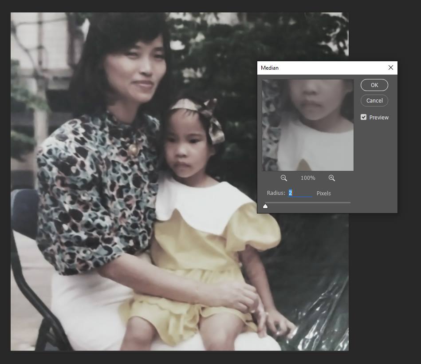The width and height of the screenshot is (421, 364).
Task: Click the Radius slider handle
Action: click(x=265, y=206)
